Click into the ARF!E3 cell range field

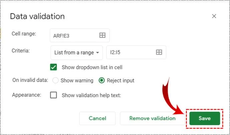[80, 35]
